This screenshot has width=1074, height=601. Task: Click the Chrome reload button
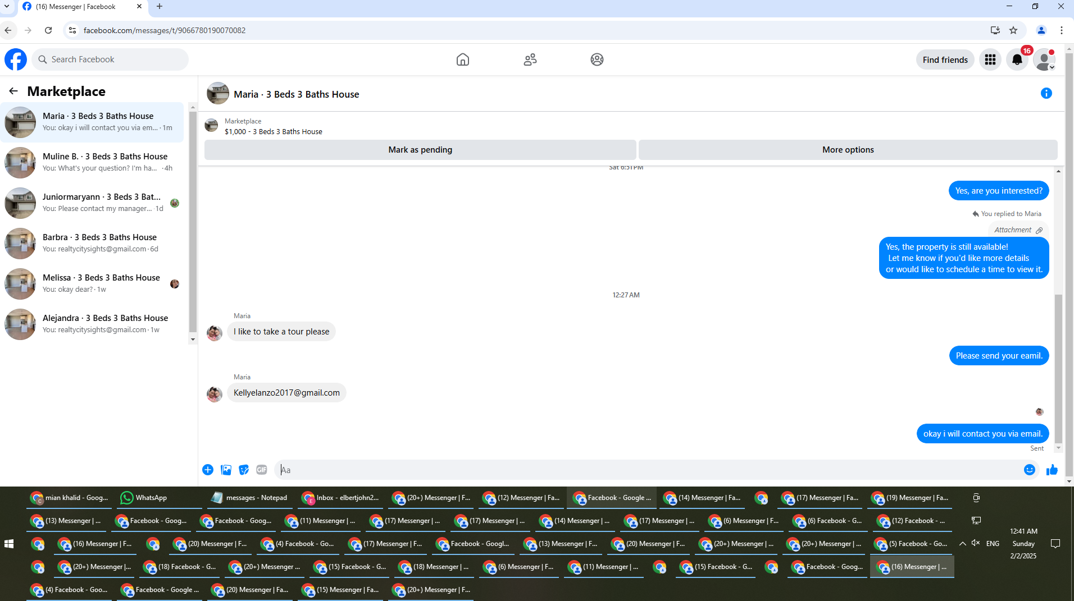pos(48,30)
